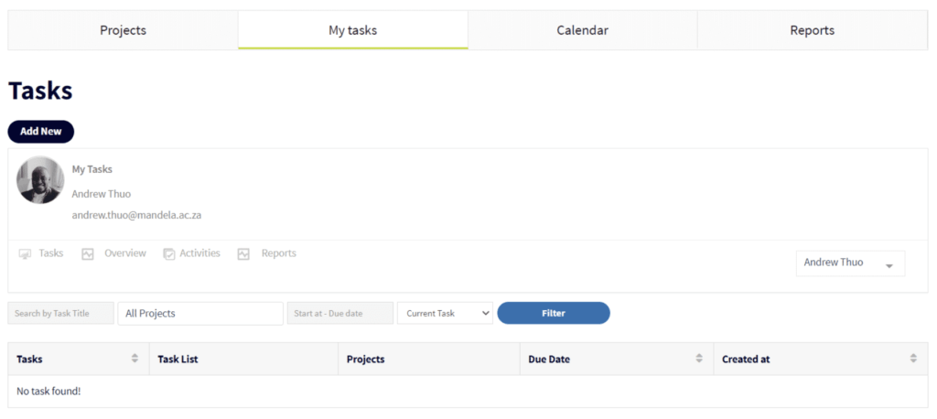The width and height of the screenshot is (937, 419).
Task: Click the Start at - Due date field
Action: pyautogui.click(x=339, y=313)
